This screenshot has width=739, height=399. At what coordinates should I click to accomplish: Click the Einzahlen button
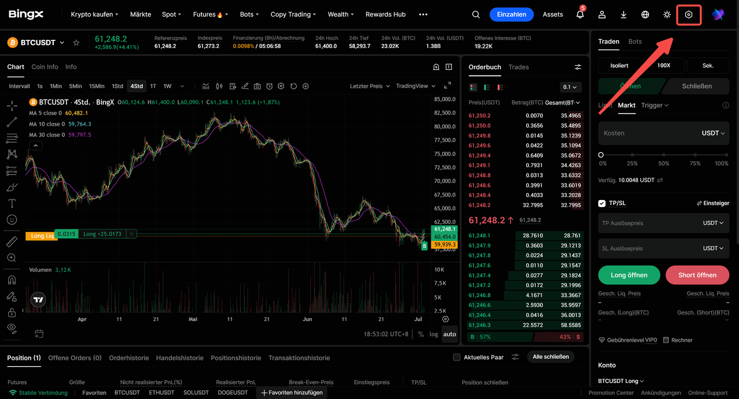coord(512,14)
